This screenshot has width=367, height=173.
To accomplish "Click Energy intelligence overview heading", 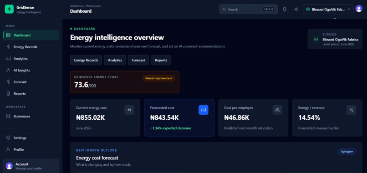I will pyautogui.click(x=117, y=37).
